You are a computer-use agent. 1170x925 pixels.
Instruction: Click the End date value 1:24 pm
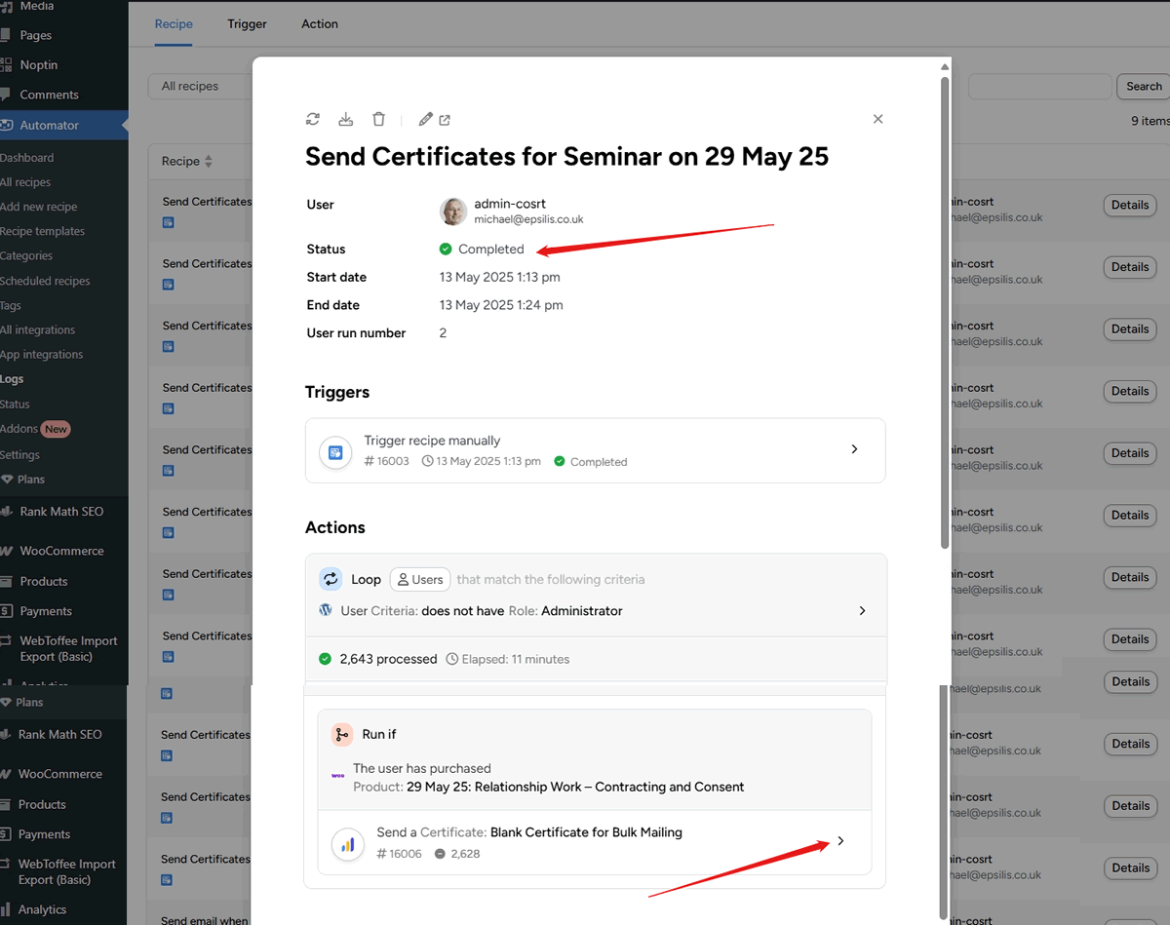tap(501, 305)
